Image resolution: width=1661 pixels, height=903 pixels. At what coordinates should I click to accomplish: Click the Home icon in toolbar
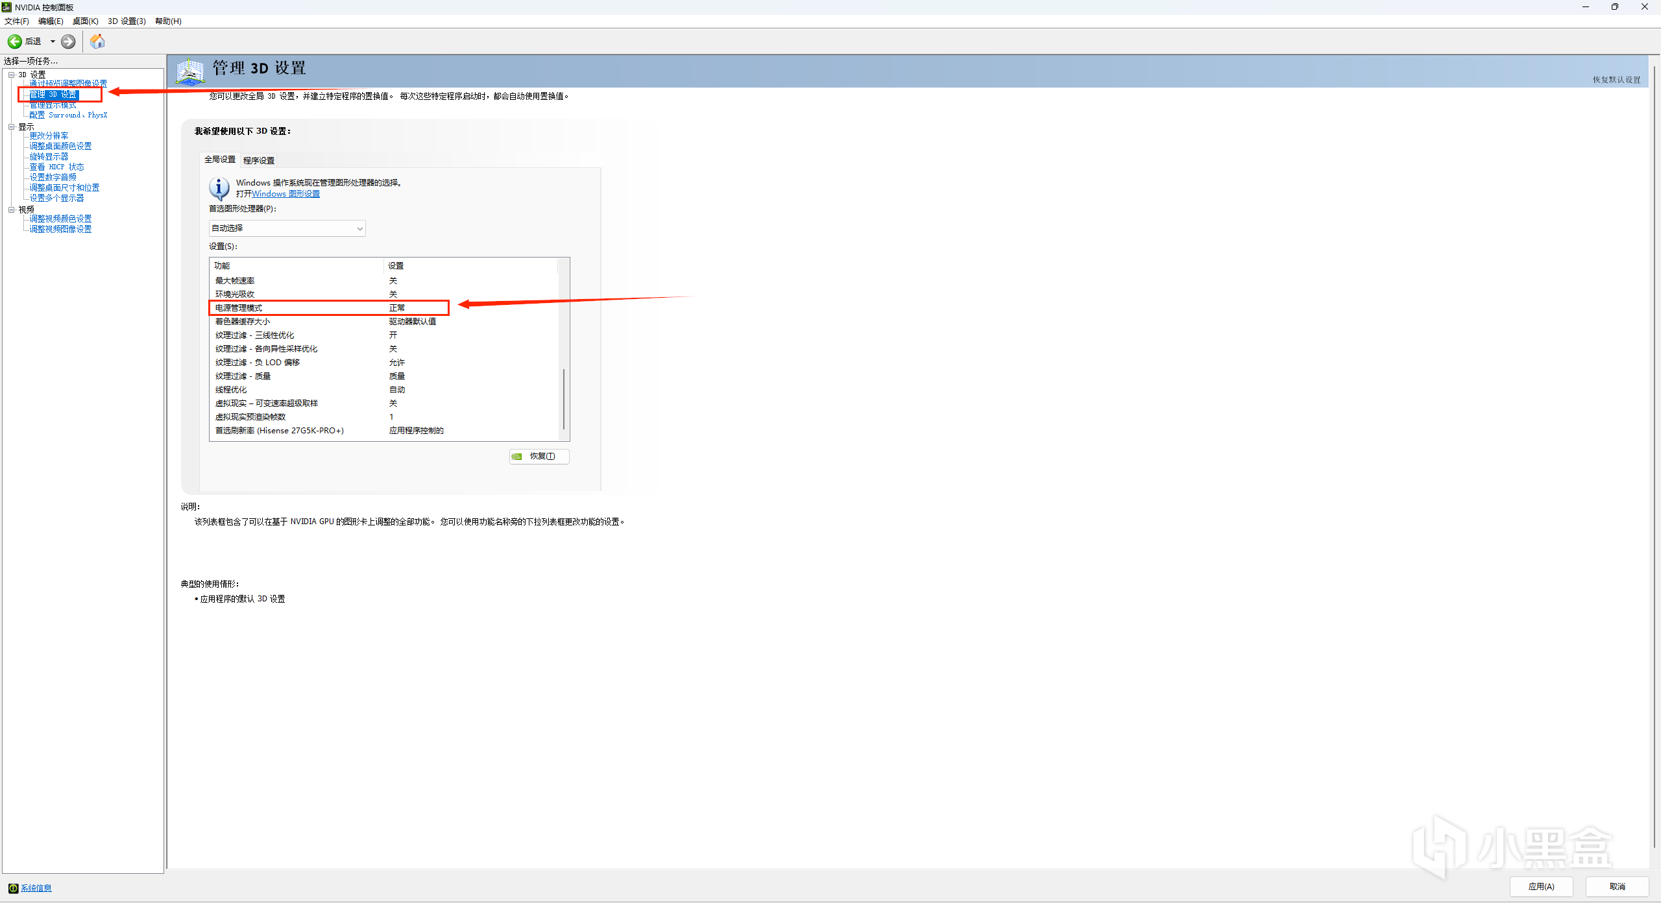tap(97, 42)
